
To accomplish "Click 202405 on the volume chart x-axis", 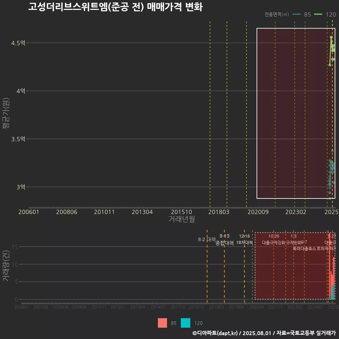I will [x=315, y=307].
